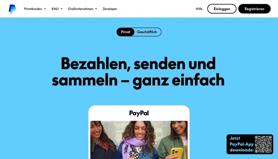The image size is (278, 159).
Task: Click the Jetzt PayPal-App downloaden banner
Action: [250, 144]
